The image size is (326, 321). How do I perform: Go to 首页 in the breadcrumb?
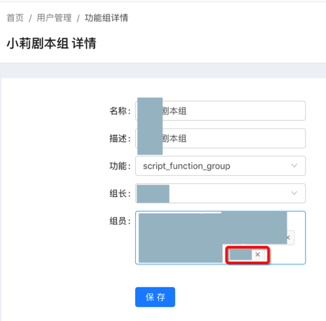click(15, 18)
